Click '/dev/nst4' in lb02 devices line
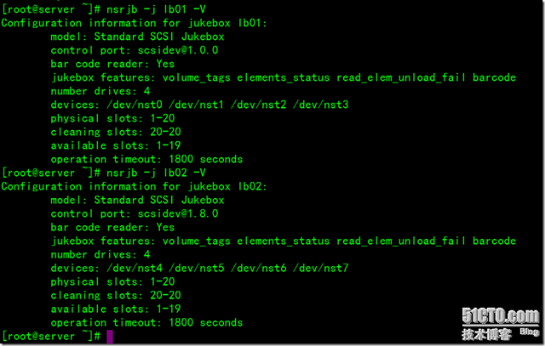The height and width of the screenshot is (346, 545). 135,268
